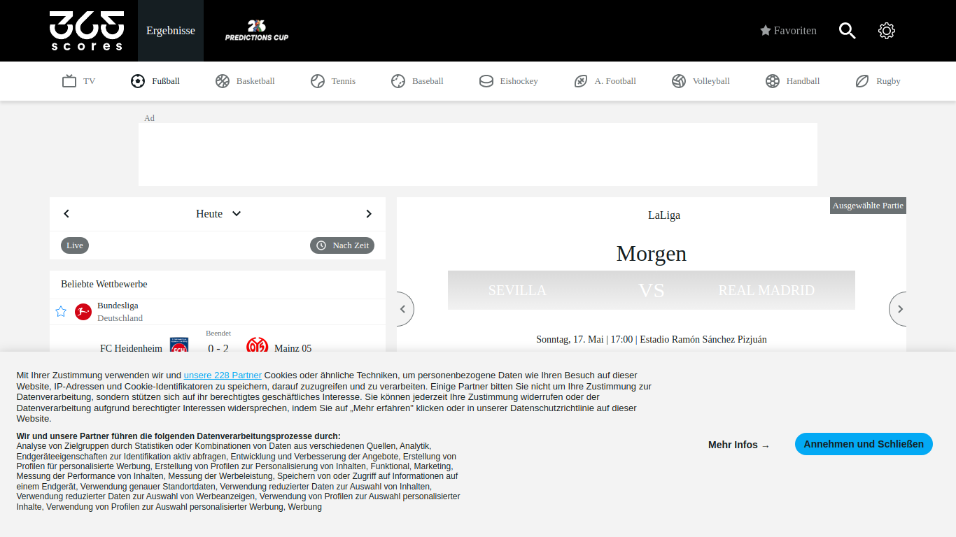Go to next day arrow
This screenshot has height=537, width=956.
(x=369, y=214)
